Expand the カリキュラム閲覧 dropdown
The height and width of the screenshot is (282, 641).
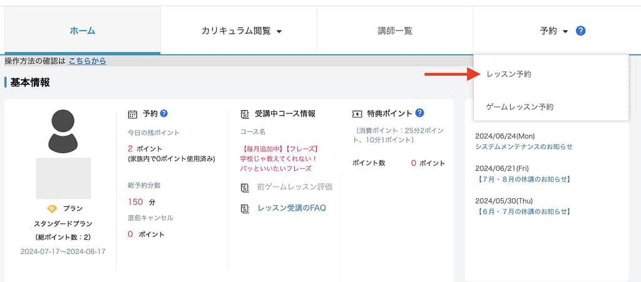click(242, 31)
